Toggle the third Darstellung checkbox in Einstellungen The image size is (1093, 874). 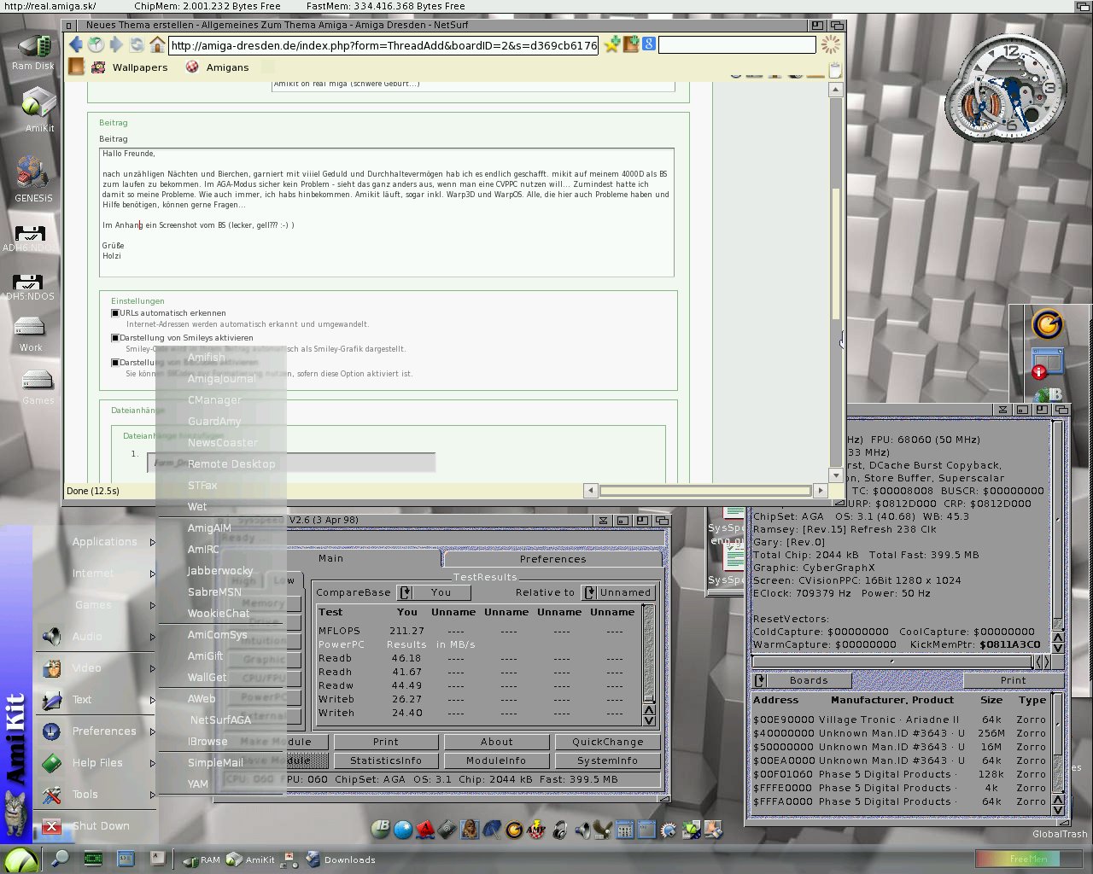tap(115, 363)
